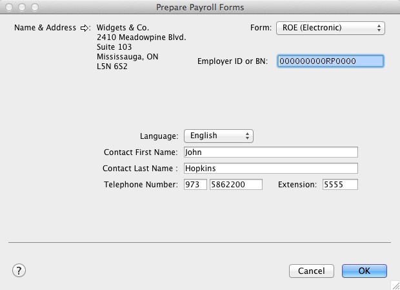
Task: Click the telephone area code field 973
Action: coord(195,185)
